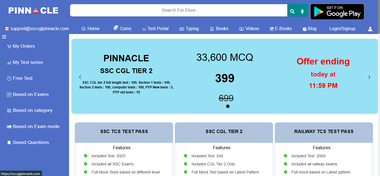This screenshot has width=380, height=176.
Task: Open Coins from the navigation bar
Action: coord(122,28)
